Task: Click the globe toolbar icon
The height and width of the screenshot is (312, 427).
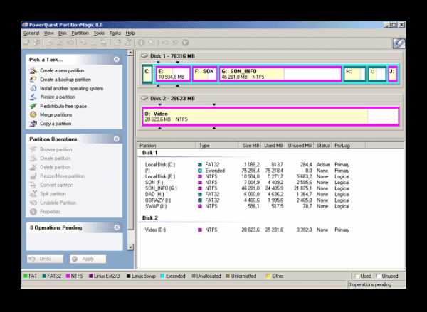Action: pyautogui.click(x=186, y=43)
